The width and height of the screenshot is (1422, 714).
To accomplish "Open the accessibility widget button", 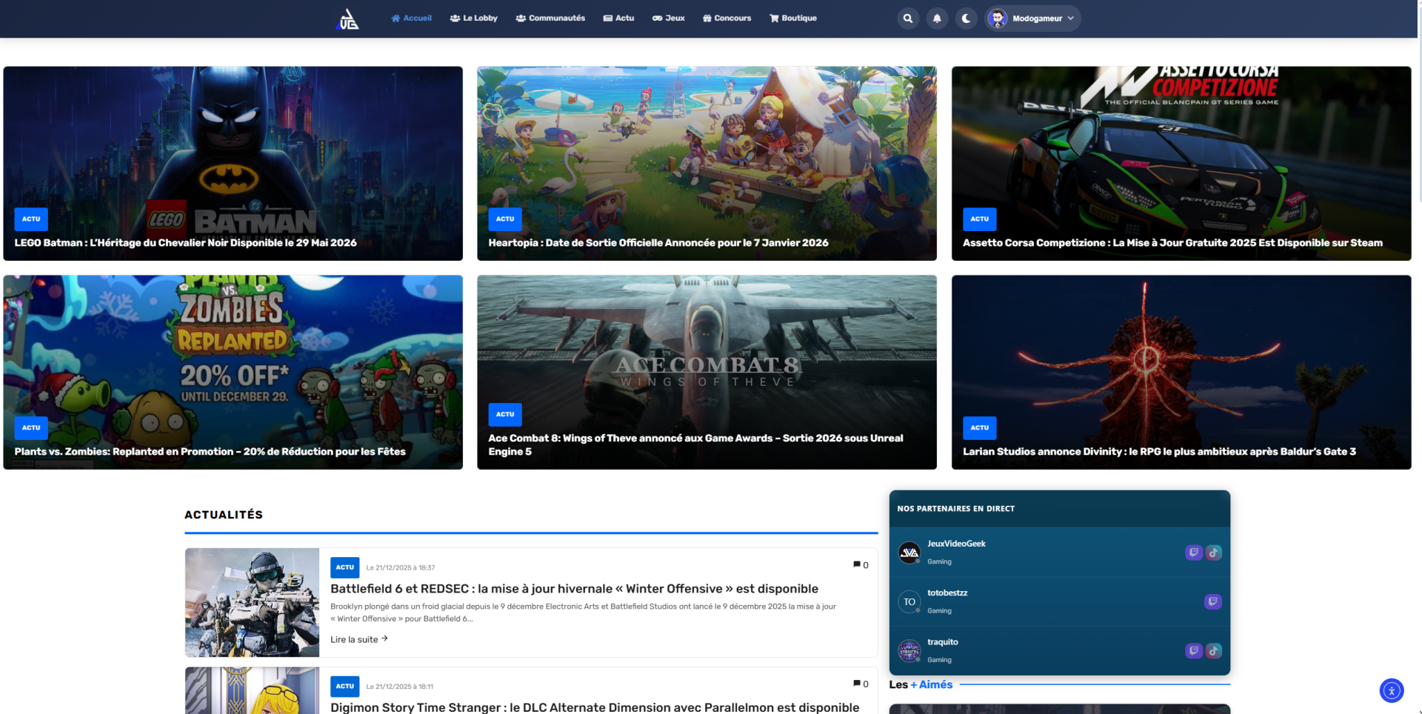I will pyautogui.click(x=1392, y=690).
